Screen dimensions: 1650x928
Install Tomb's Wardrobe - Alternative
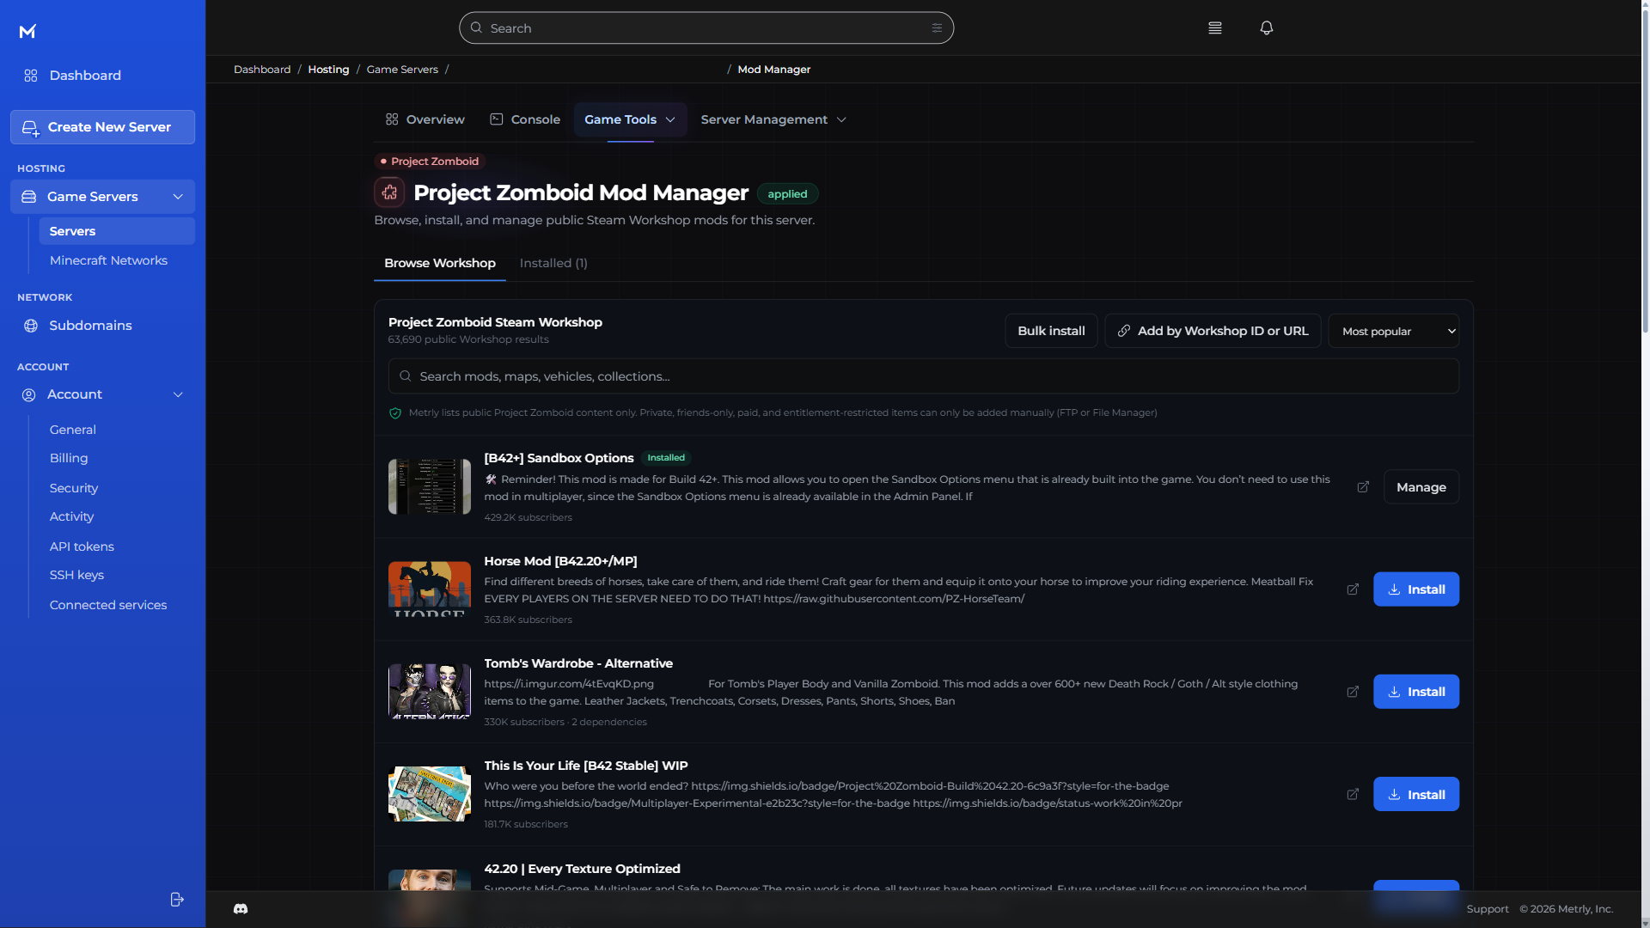[x=1415, y=692]
